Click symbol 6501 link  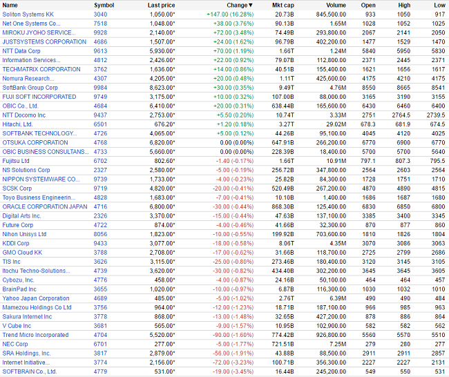pyautogui.click(x=100, y=124)
